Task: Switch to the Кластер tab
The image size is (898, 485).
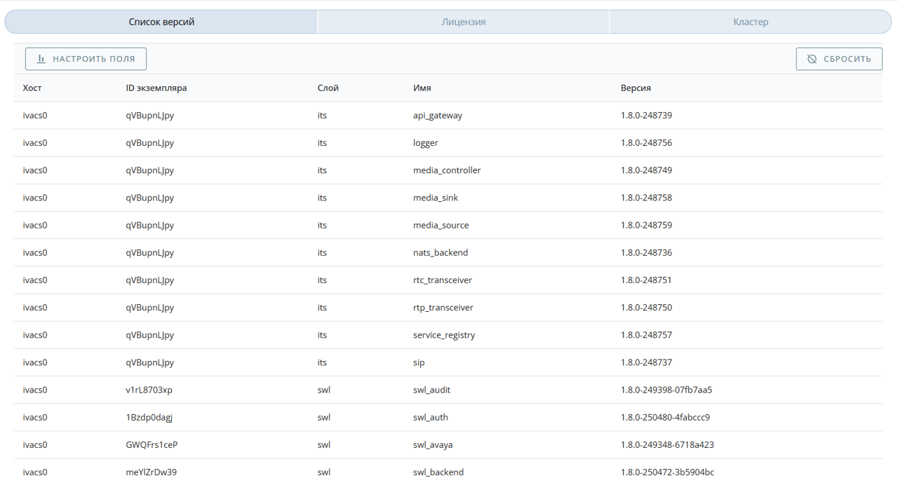Action: (750, 22)
